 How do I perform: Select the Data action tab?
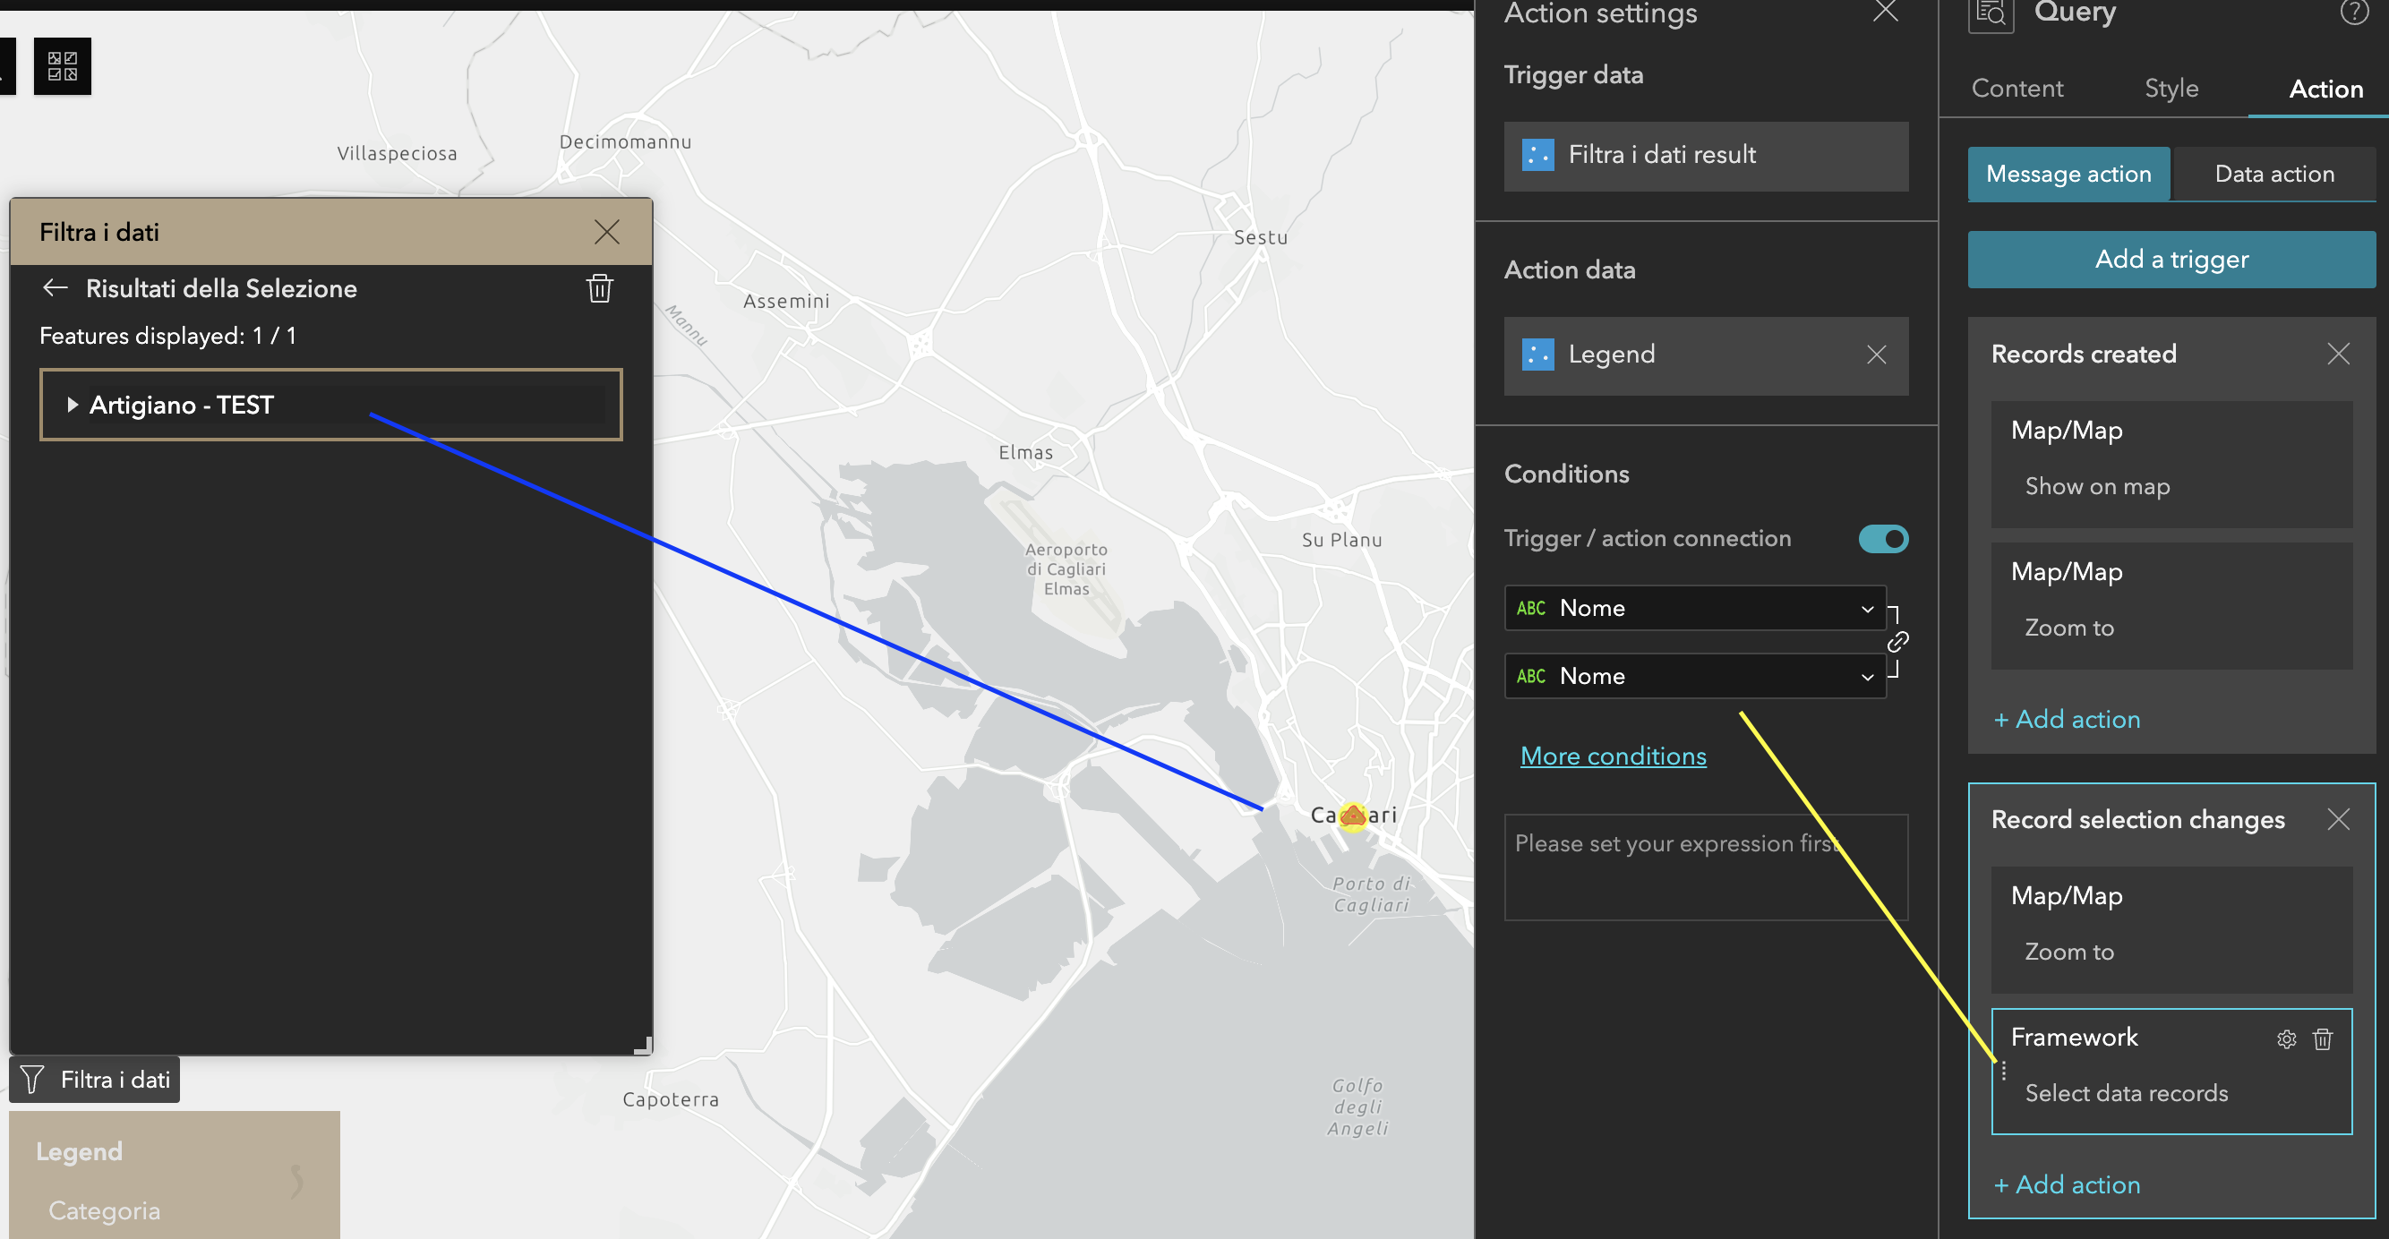tap(2274, 175)
